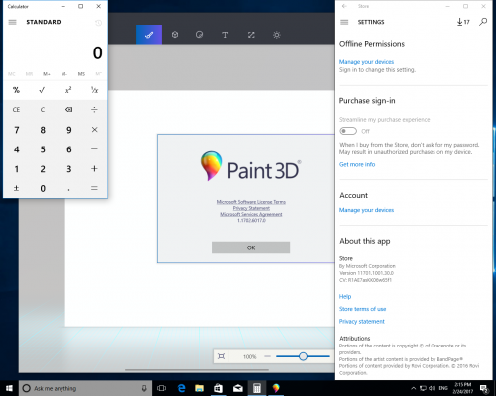Open the Help link in Store settings
Image resolution: width=496 pixels, height=396 pixels.
[x=345, y=296]
